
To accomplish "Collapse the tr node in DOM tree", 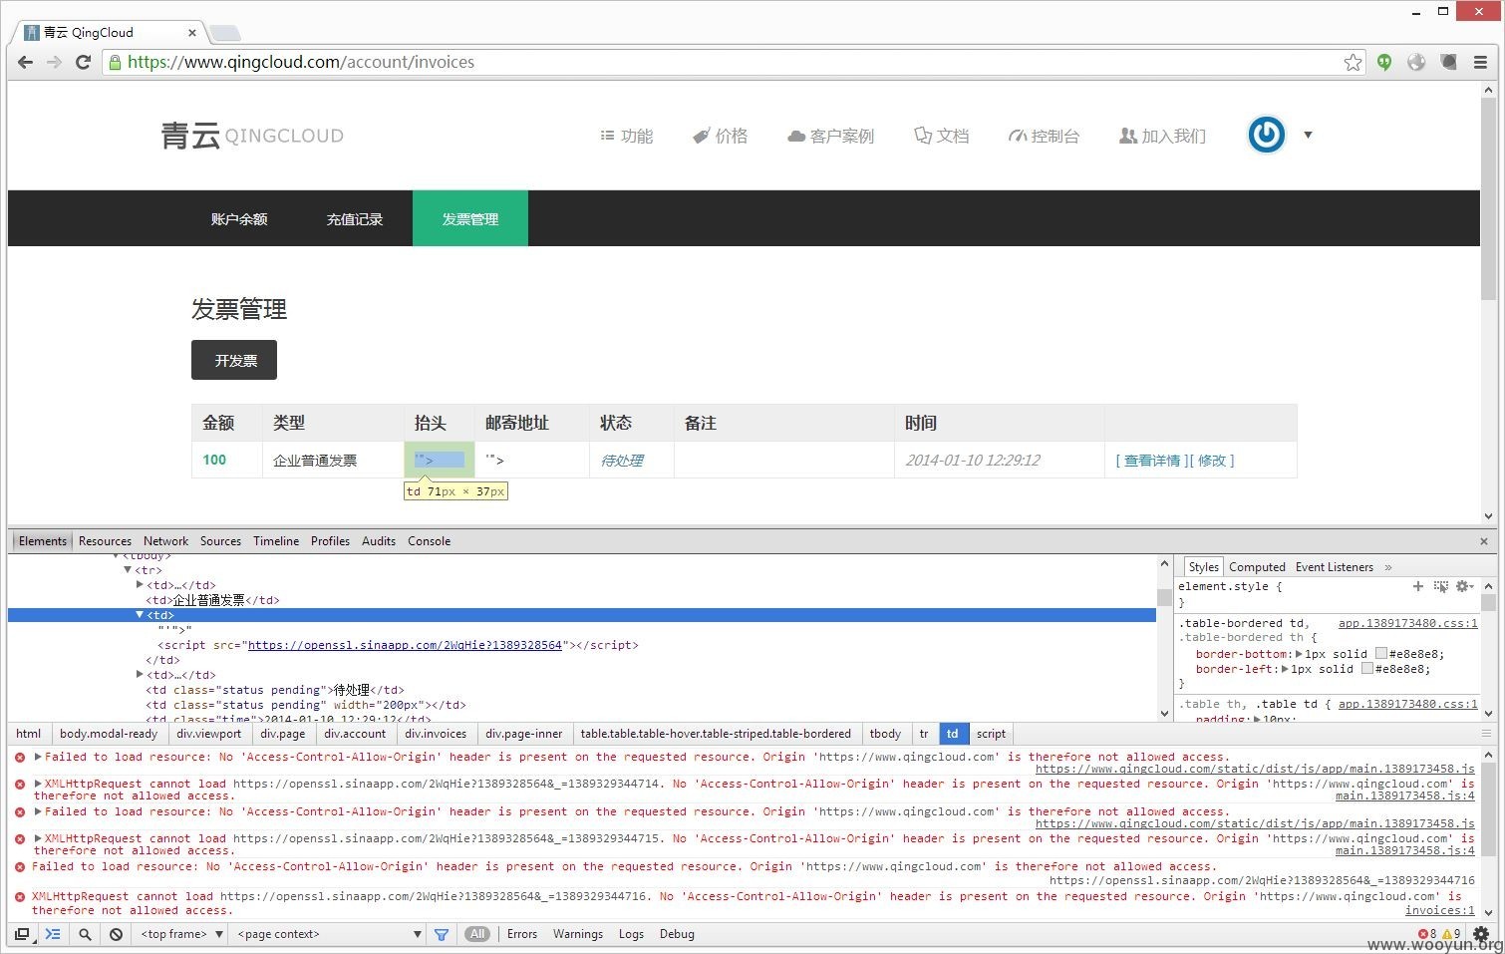I will coord(128,570).
